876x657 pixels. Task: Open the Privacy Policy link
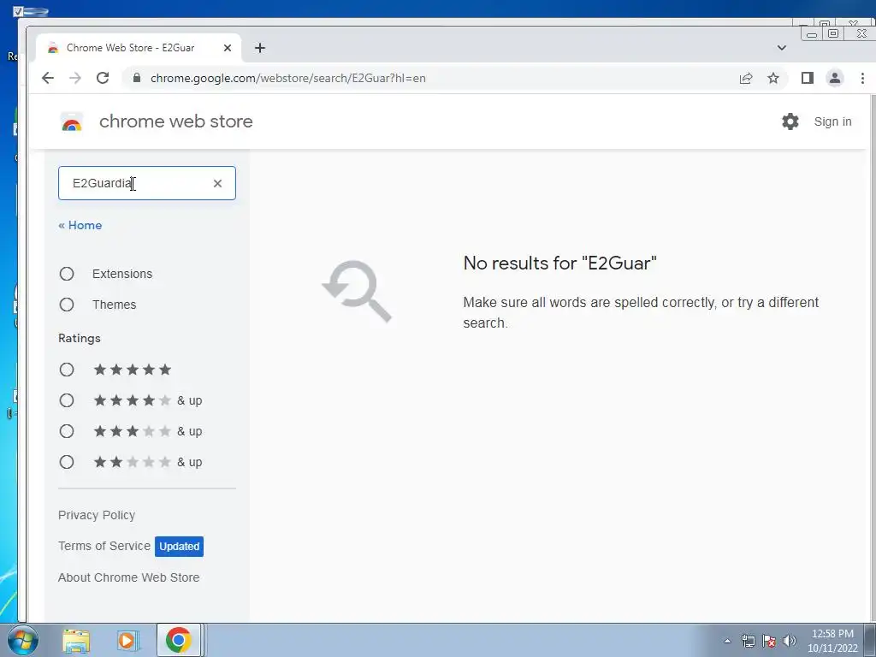coord(97,515)
